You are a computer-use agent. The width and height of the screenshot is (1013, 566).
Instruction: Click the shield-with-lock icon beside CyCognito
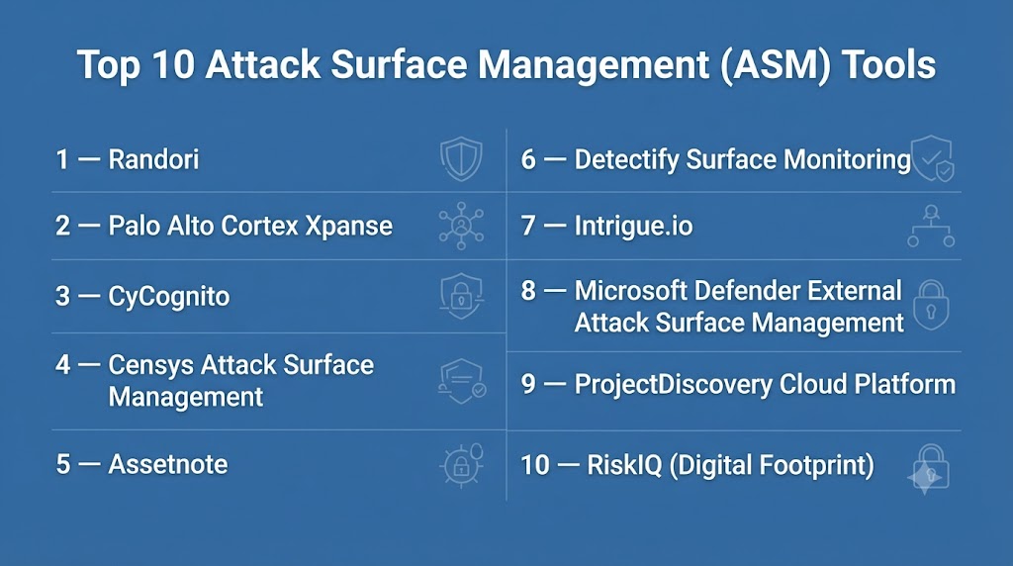click(461, 296)
